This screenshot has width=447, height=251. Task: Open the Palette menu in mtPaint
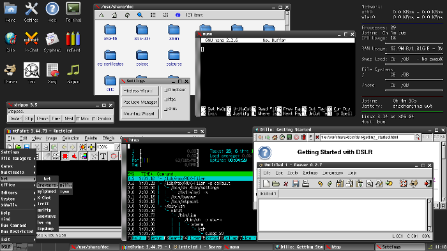[x=91, y=138]
